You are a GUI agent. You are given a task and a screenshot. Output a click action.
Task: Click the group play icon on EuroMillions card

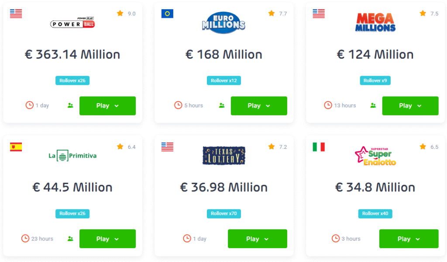(222, 105)
